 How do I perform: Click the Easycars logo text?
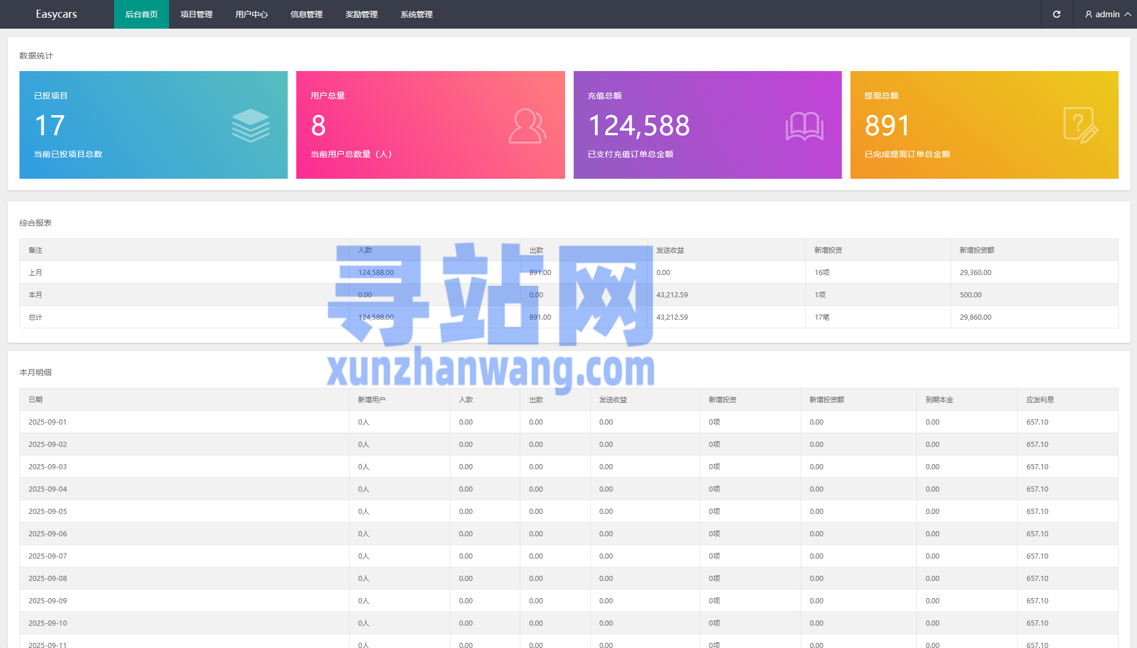[x=56, y=14]
